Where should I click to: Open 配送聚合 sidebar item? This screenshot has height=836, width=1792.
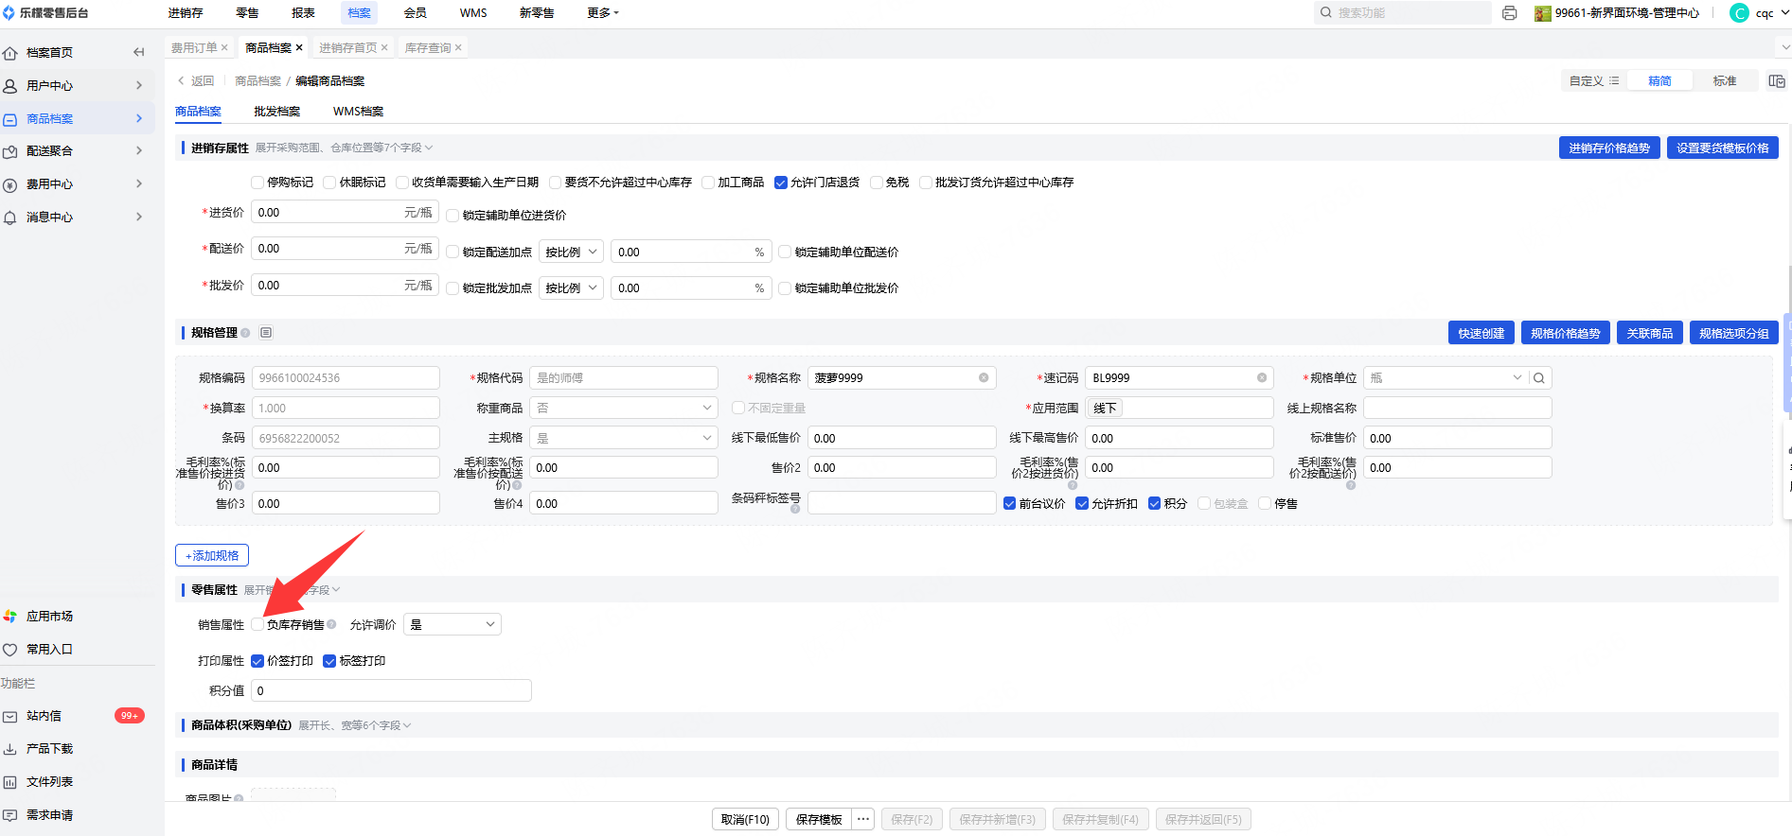coord(76,150)
